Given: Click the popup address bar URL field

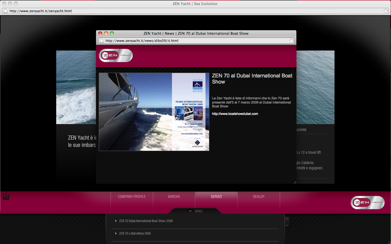Looking at the screenshot, I should pos(196,41).
